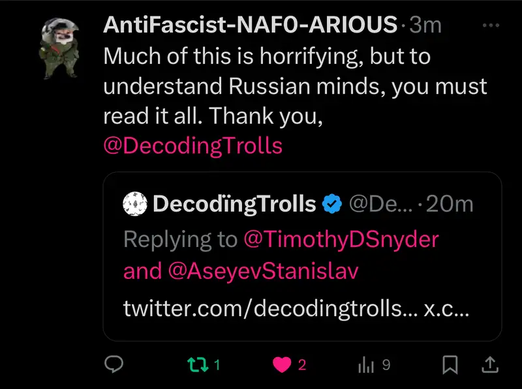Open the AntiFascist-NAFO-ARIOUS username
This screenshot has height=389, width=522.
pos(251,25)
